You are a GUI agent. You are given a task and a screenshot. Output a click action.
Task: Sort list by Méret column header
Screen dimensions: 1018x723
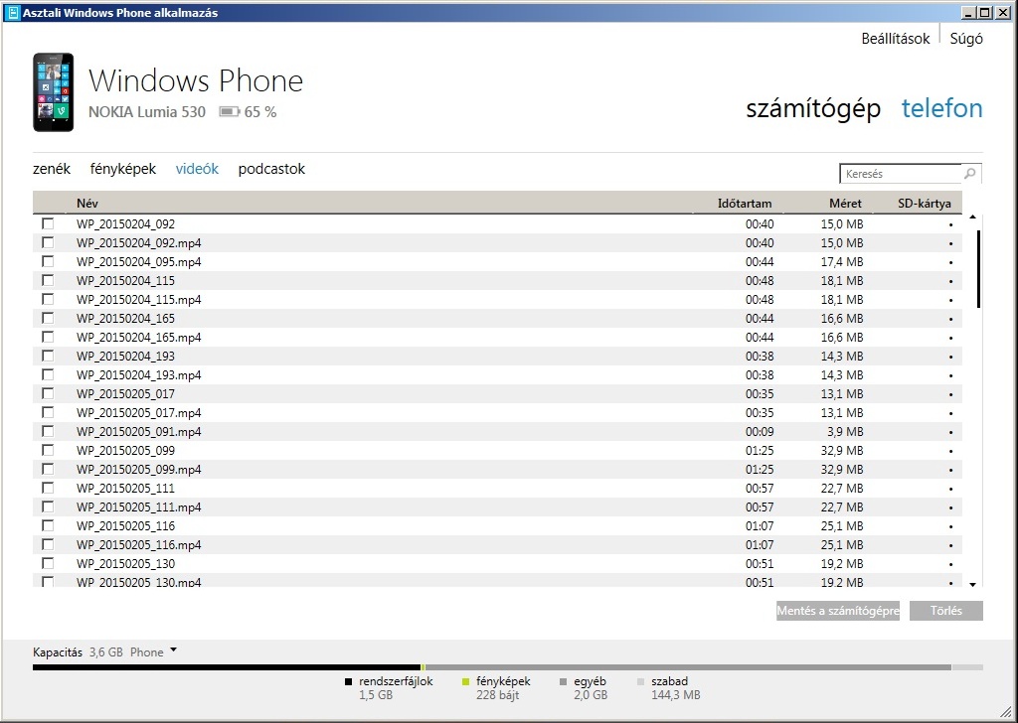(x=845, y=203)
